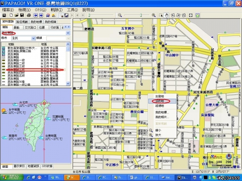Click the map picture icon beside the flag button

(67, 15)
